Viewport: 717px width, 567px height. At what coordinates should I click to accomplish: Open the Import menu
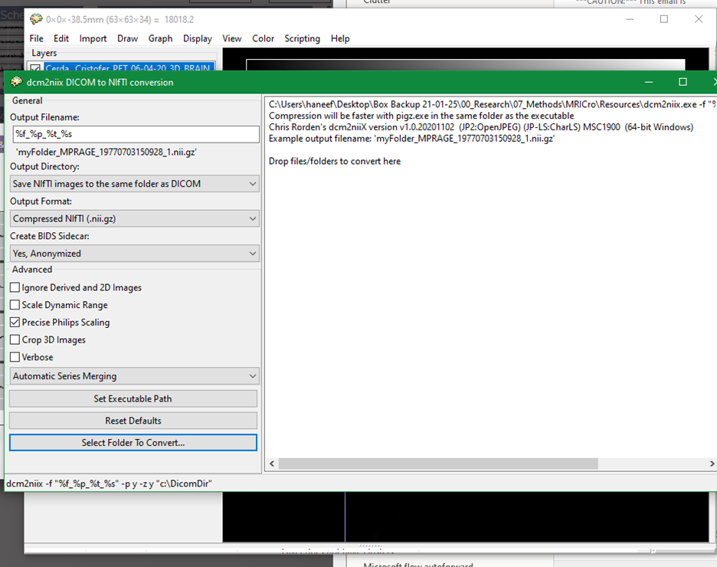(93, 38)
